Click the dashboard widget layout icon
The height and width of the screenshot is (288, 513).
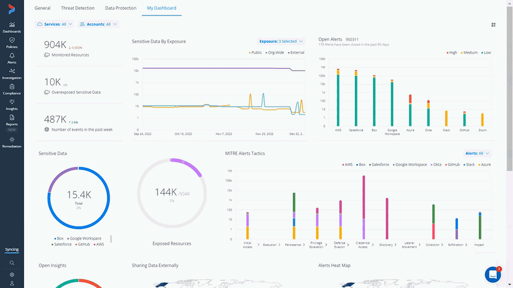point(493,25)
